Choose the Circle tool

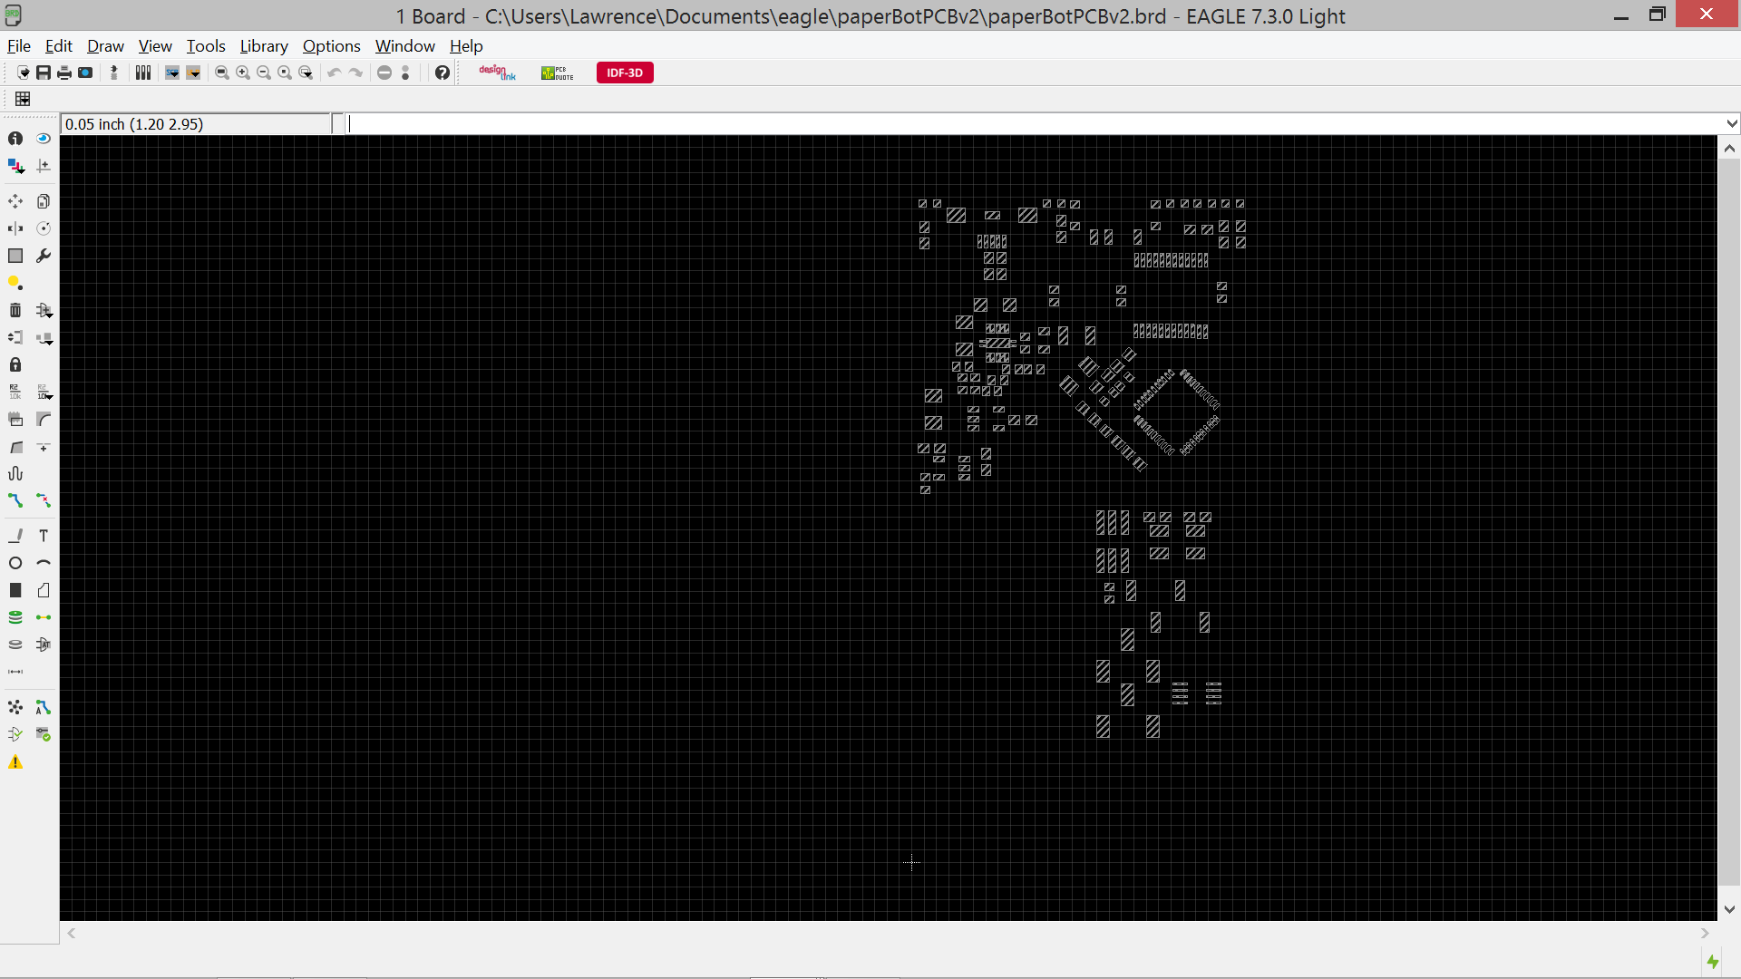tap(15, 563)
